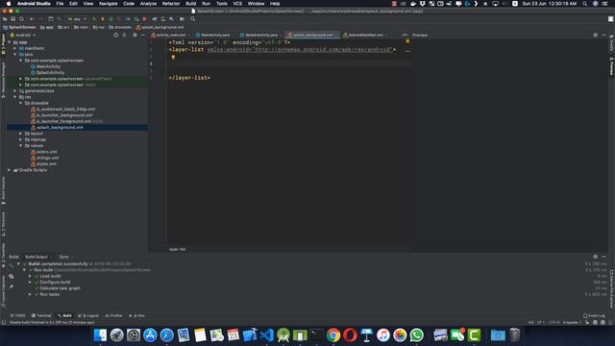Locate current file in Project panel target icon
The height and width of the screenshot is (346, 615).
(x=115, y=35)
